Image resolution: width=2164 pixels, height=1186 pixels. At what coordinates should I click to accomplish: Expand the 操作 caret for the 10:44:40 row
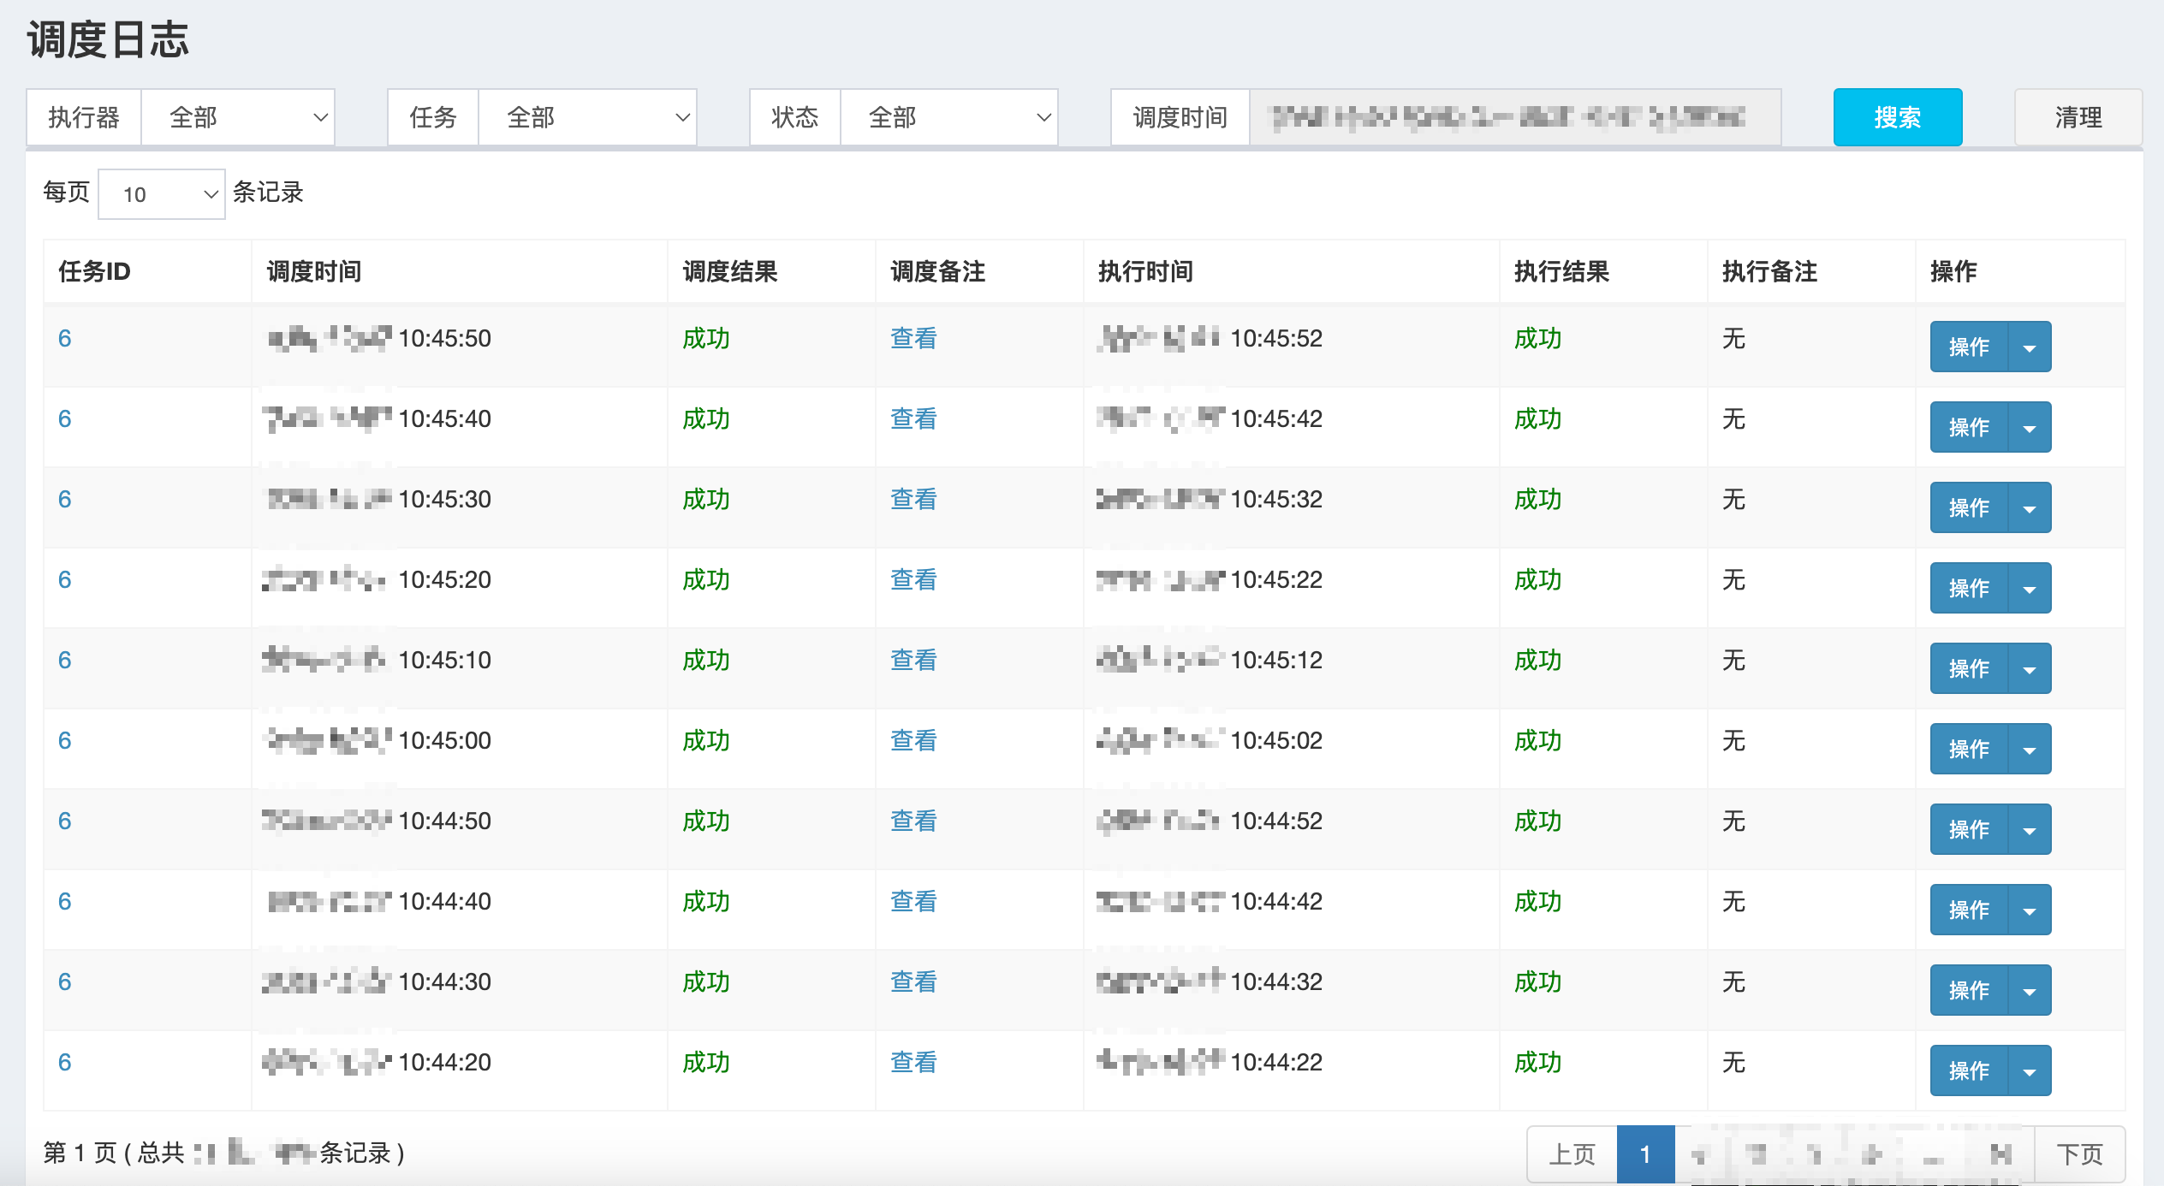pyautogui.click(x=2029, y=910)
